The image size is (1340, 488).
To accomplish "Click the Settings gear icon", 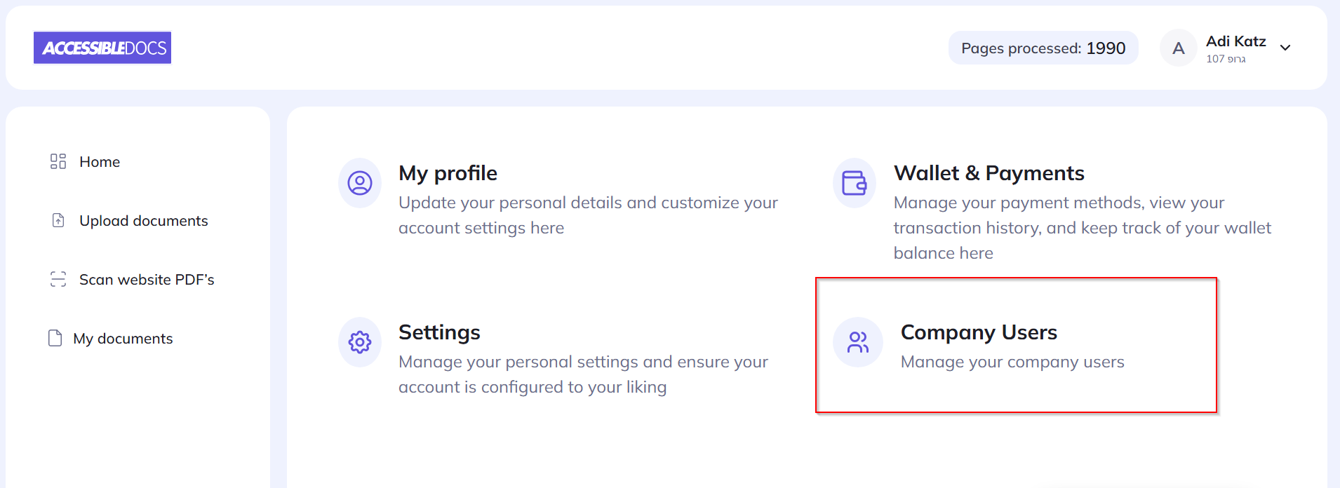I will tap(359, 342).
